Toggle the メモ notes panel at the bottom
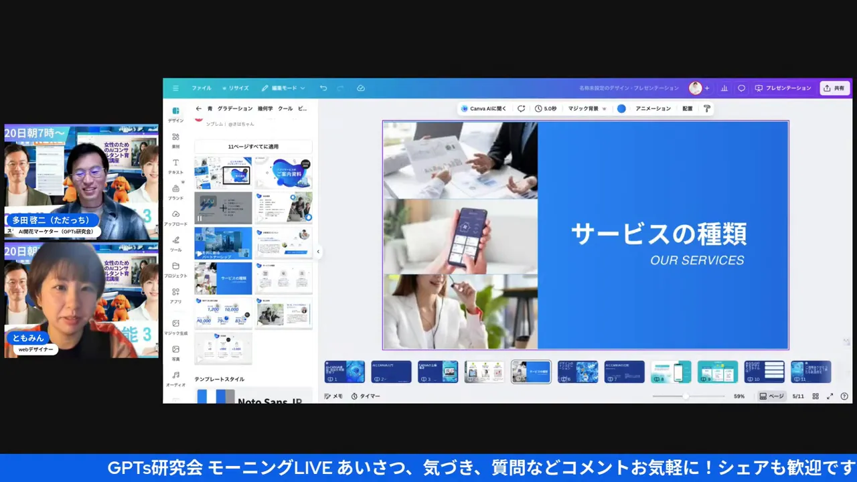Viewport: 857px width, 482px height. pos(335,396)
